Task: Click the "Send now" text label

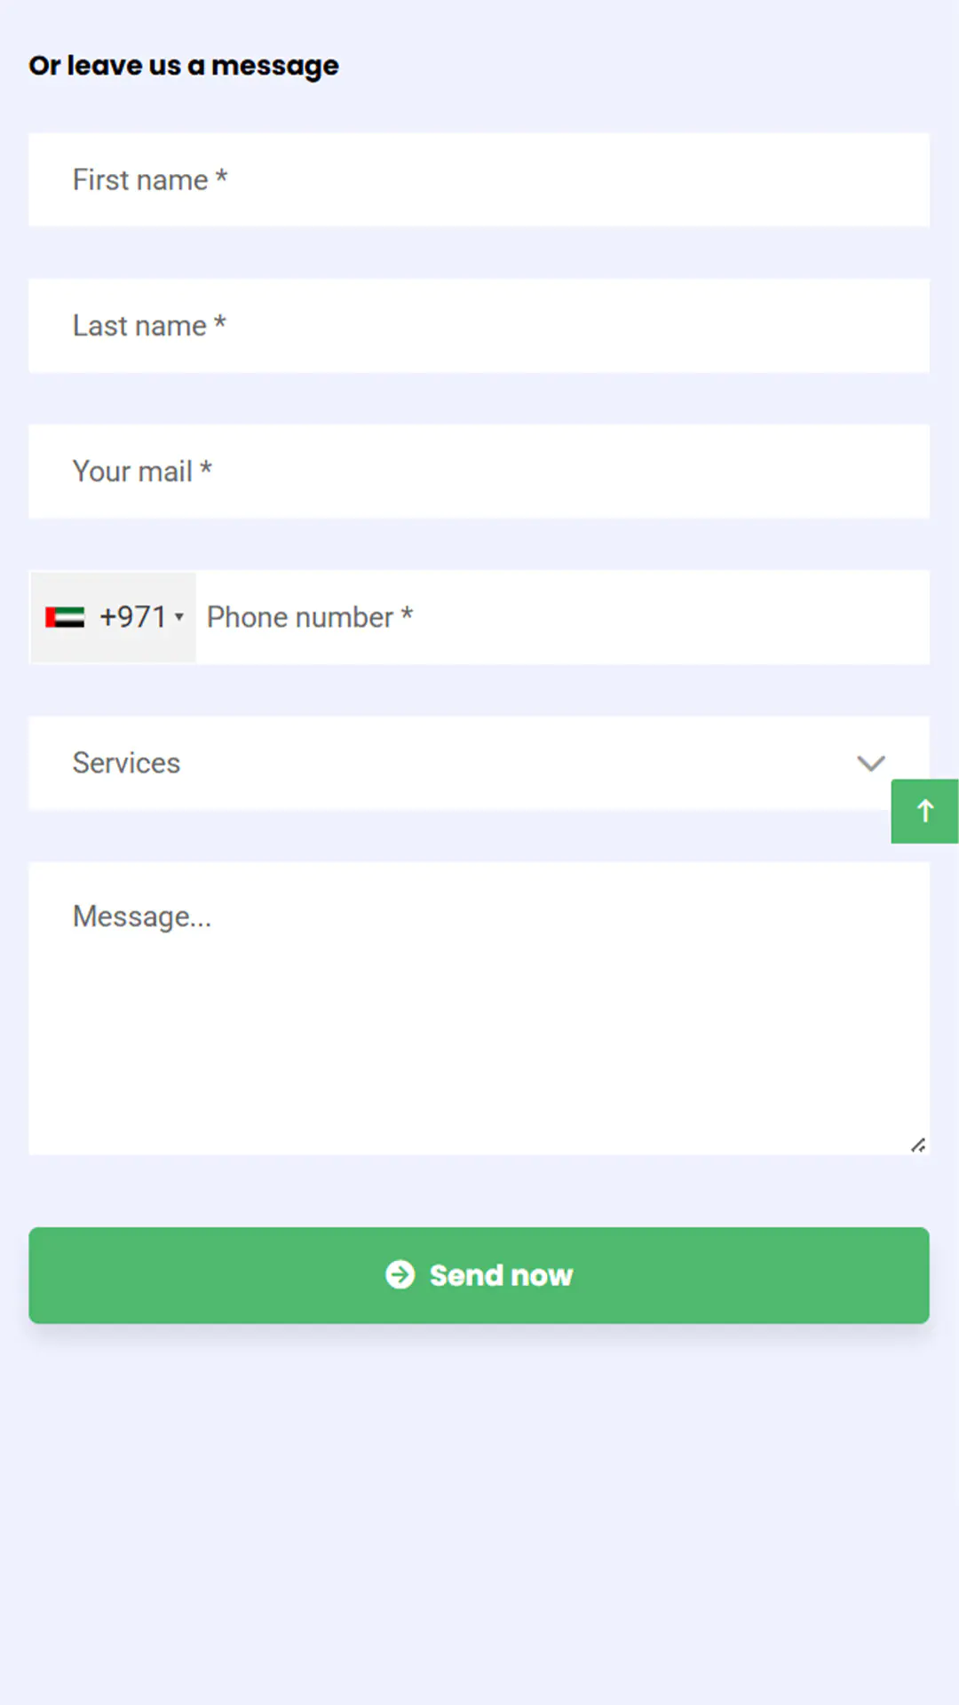Action: click(x=501, y=1275)
